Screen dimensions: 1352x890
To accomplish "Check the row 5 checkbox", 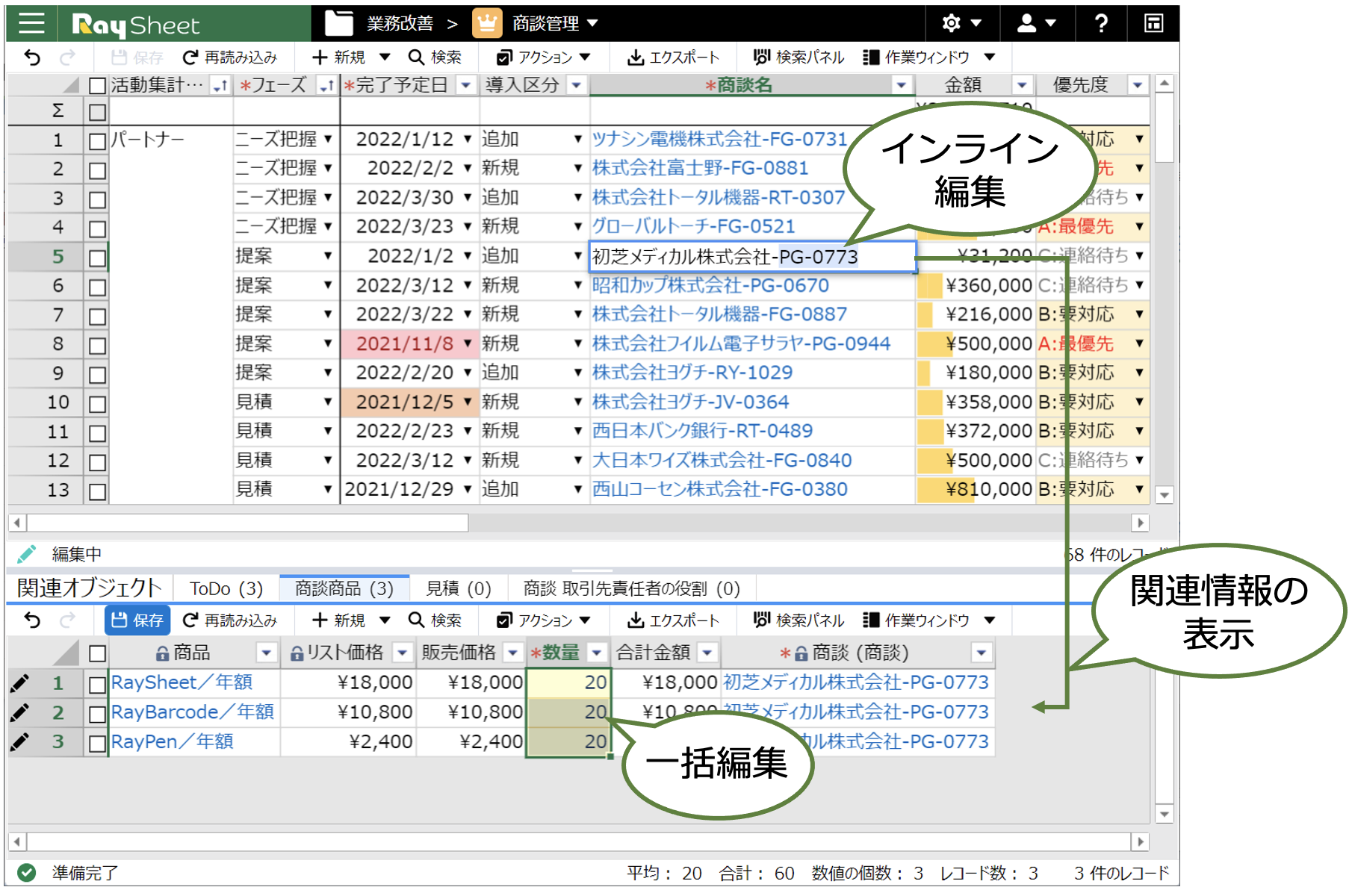I will [x=97, y=258].
